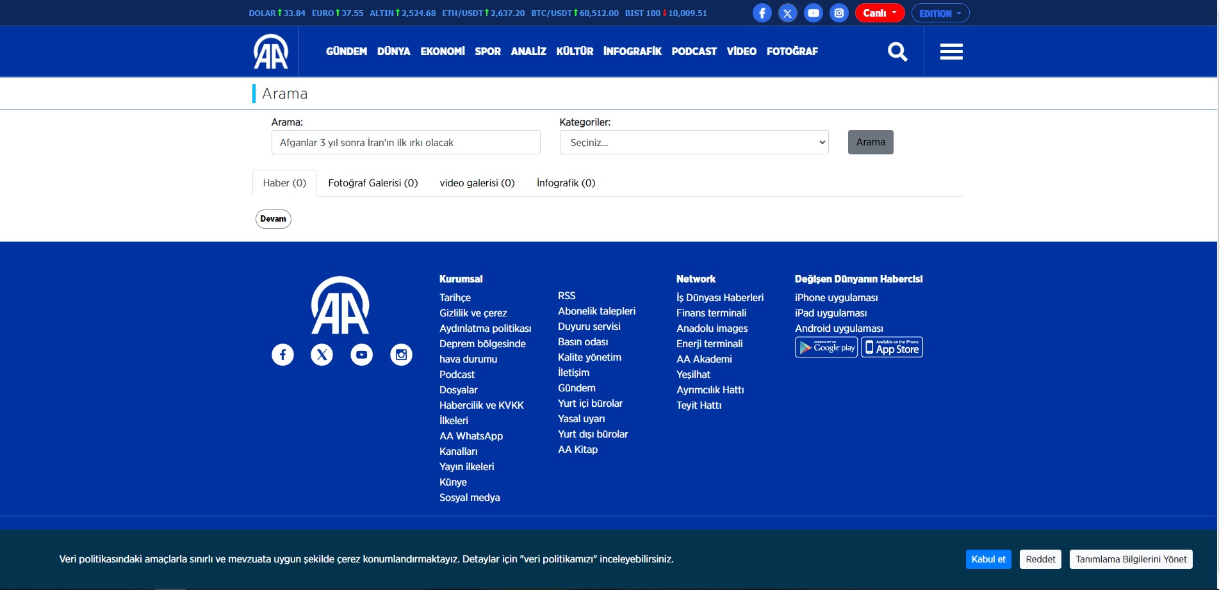Open the search magnifier icon

click(897, 51)
